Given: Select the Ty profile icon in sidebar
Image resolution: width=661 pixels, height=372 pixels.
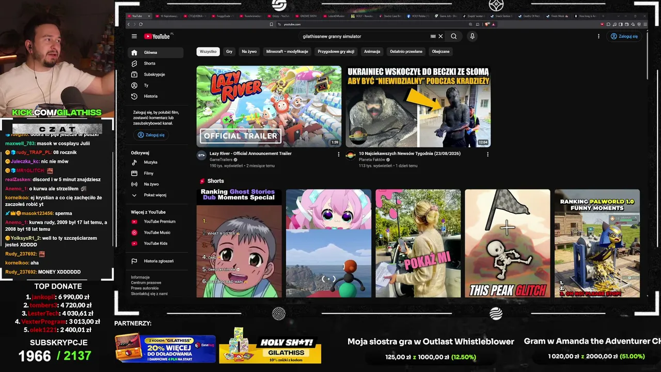Looking at the screenshot, I should [134, 85].
